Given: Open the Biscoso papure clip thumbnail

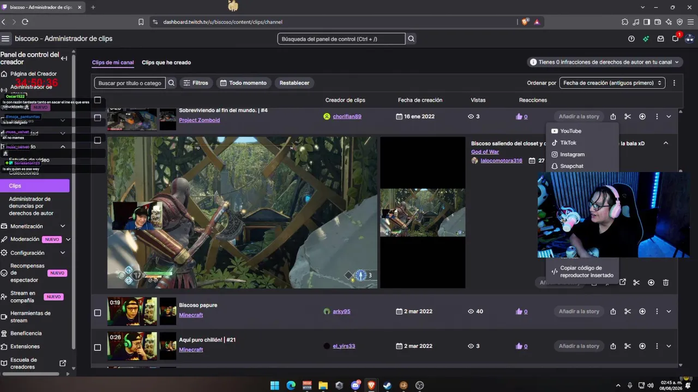Looking at the screenshot, I should [x=132, y=311].
